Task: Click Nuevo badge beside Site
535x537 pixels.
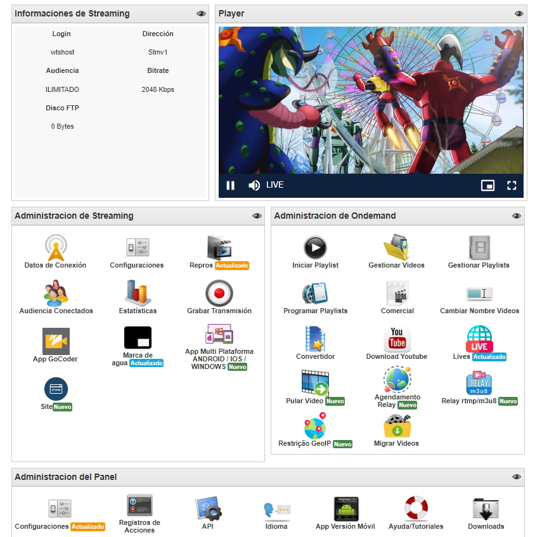Action: [x=62, y=407]
